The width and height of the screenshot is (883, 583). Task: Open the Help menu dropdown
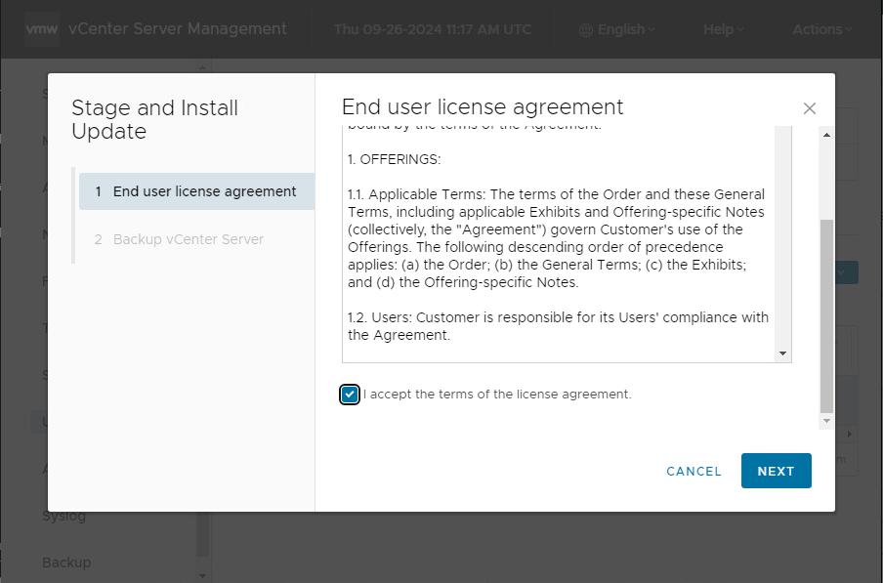(x=723, y=29)
